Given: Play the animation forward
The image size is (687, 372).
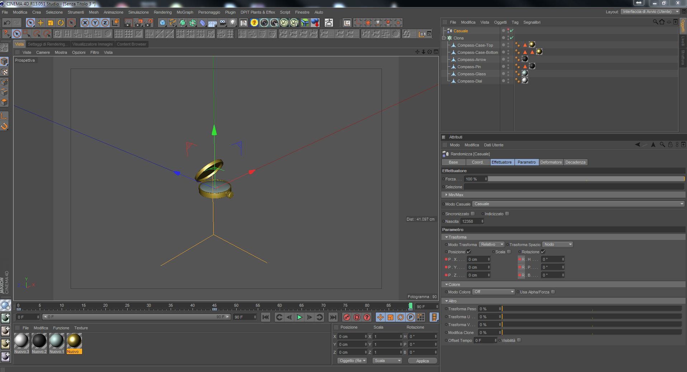Looking at the screenshot, I should pyautogui.click(x=299, y=317).
